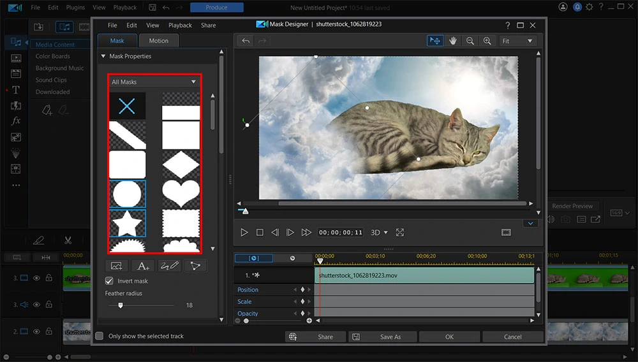Open the brush mask drawing tool

tap(169, 266)
